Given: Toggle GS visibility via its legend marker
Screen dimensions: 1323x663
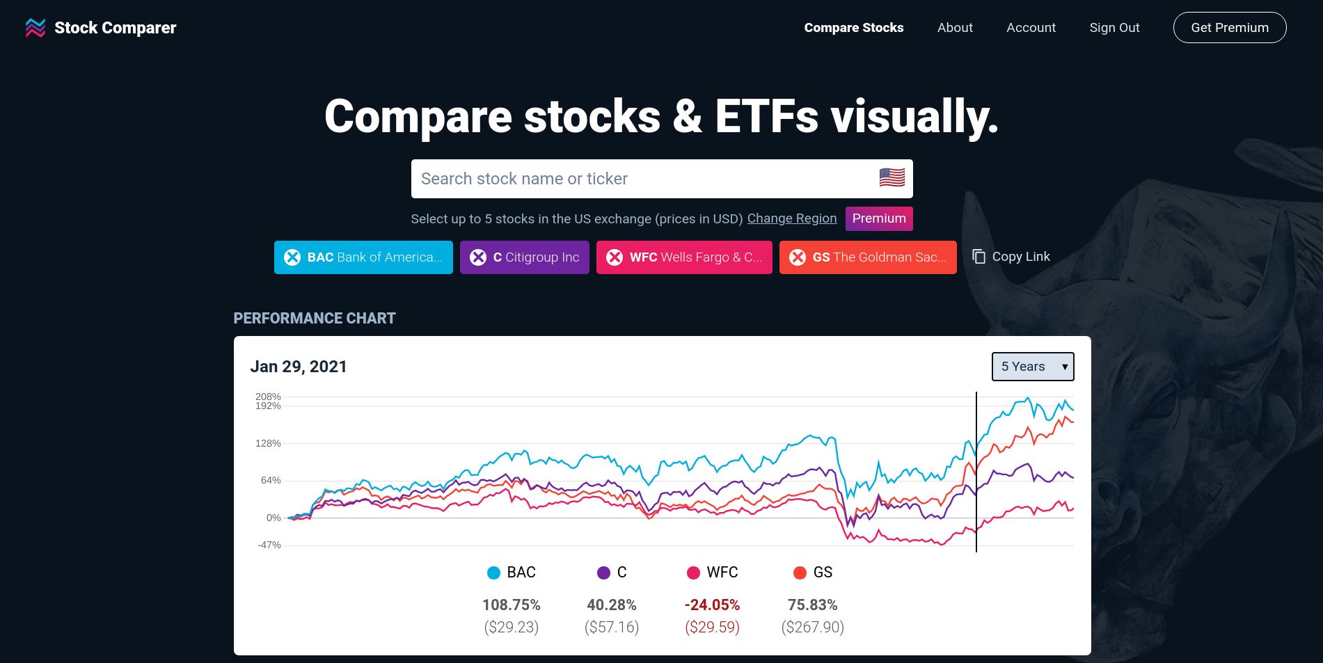Looking at the screenshot, I should click(798, 572).
